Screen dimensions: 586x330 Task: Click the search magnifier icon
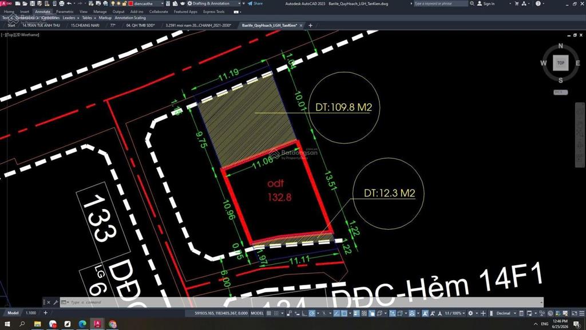tap(472, 3)
